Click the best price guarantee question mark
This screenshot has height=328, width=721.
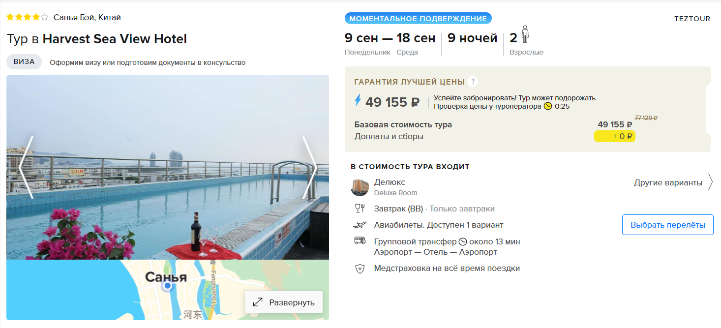pos(473,82)
